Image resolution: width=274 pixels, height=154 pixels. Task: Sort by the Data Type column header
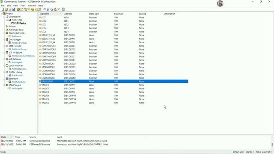[x=101, y=14]
